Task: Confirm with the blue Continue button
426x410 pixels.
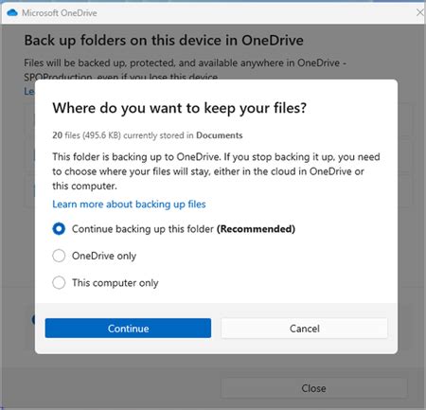Action: click(x=128, y=329)
